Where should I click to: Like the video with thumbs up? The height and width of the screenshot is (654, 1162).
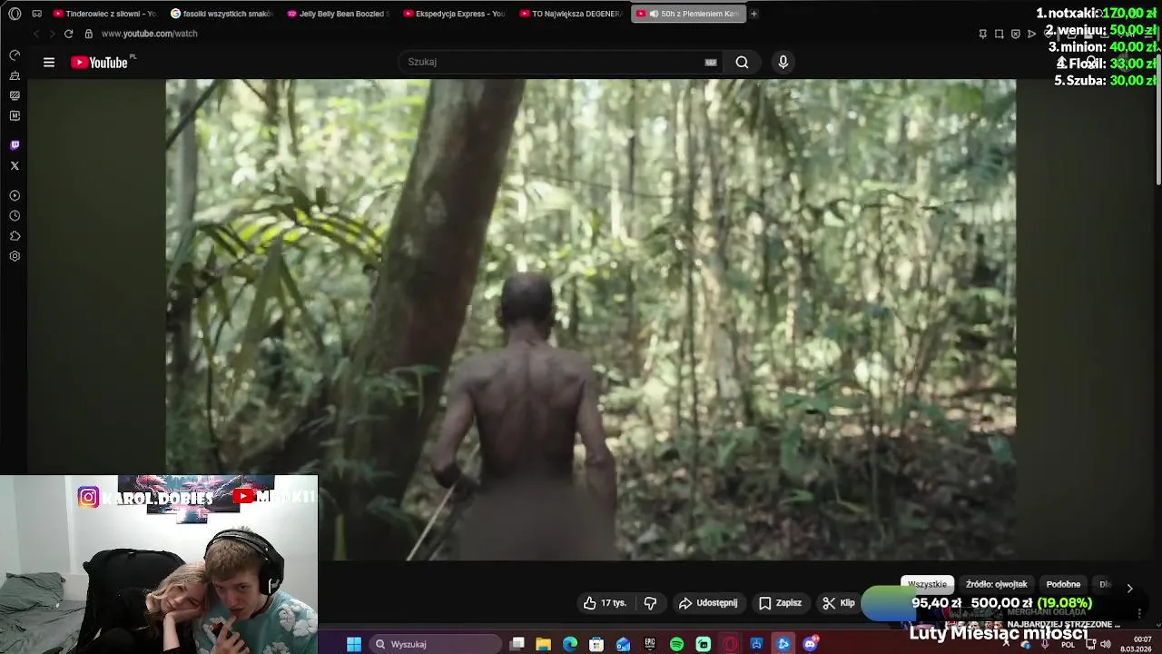605,603
